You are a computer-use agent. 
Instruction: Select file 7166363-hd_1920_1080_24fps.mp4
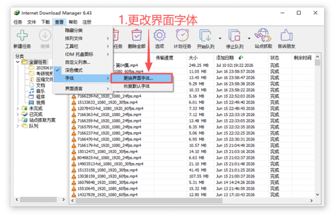[109, 115]
